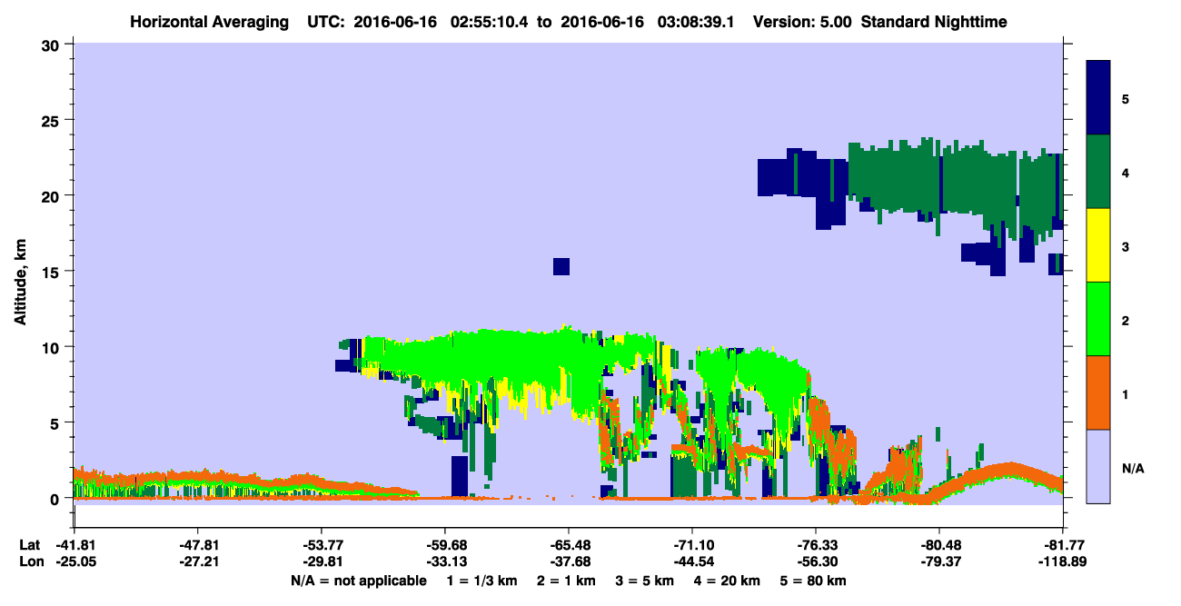
Task: Click the bright green level 2 color swatch
Action: tap(1099, 319)
